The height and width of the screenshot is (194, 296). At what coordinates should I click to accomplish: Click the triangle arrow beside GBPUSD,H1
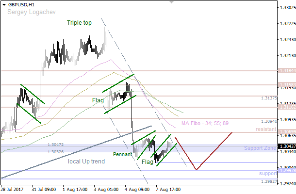(4, 4)
